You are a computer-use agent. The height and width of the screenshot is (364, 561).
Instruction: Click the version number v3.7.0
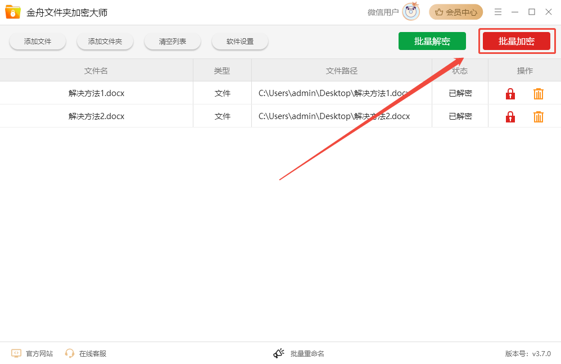pyautogui.click(x=541, y=354)
